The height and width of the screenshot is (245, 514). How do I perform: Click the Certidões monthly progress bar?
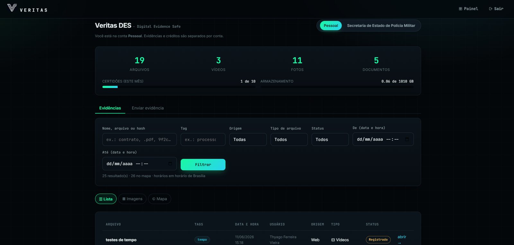[179, 87]
